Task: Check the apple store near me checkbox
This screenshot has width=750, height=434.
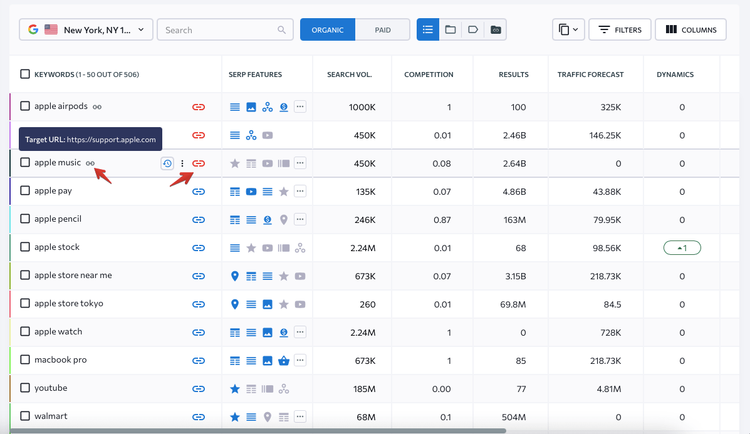Action: click(x=25, y=276)
